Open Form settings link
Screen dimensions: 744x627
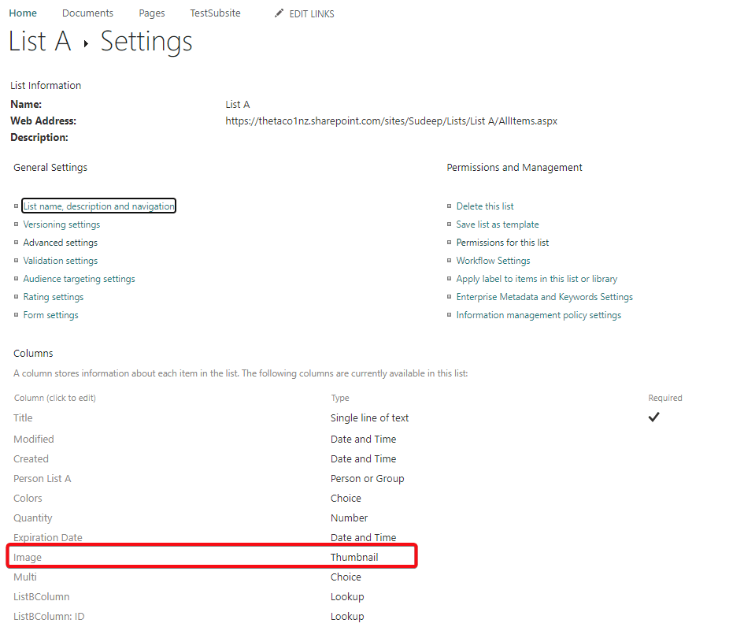click(50, 315)
